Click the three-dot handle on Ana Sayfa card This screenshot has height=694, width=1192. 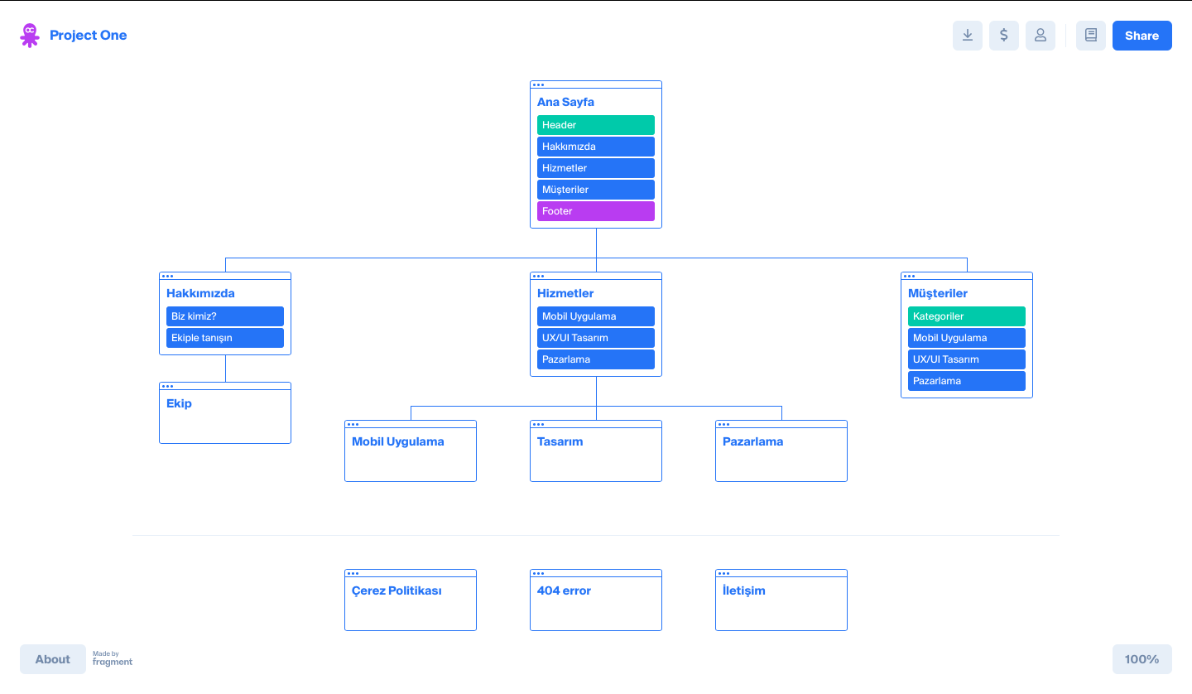click(539, 84)
